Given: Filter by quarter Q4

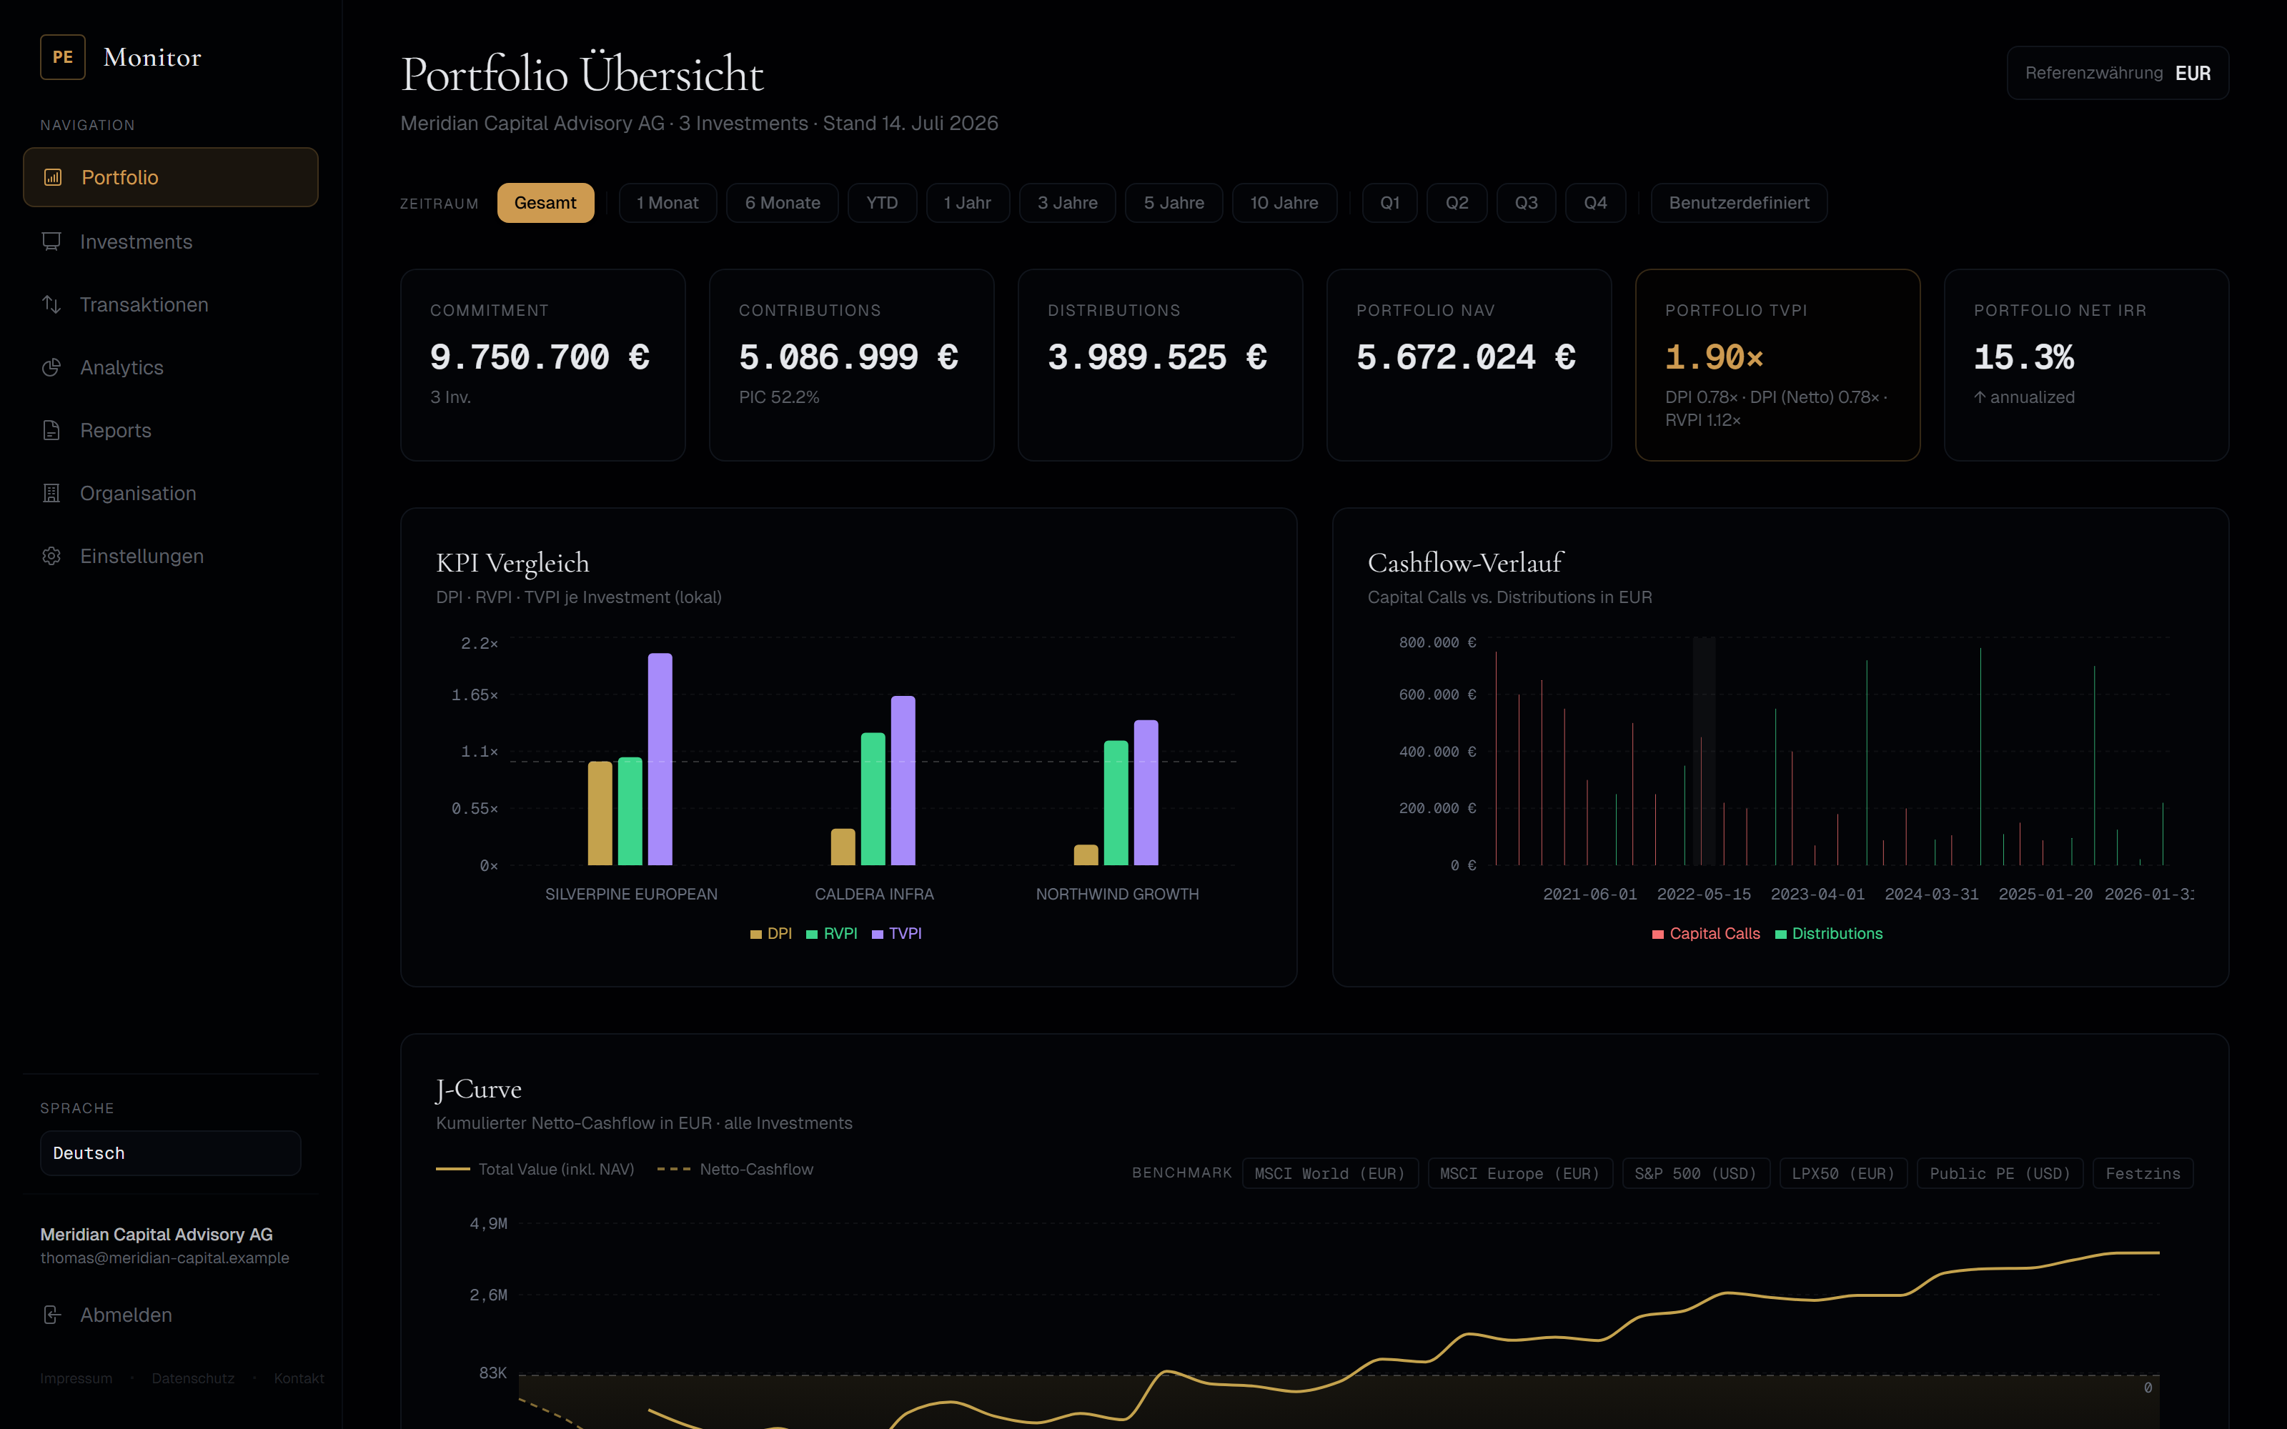Looking at the screenshot, I should pyautogui.click(x=1595, y=202).
